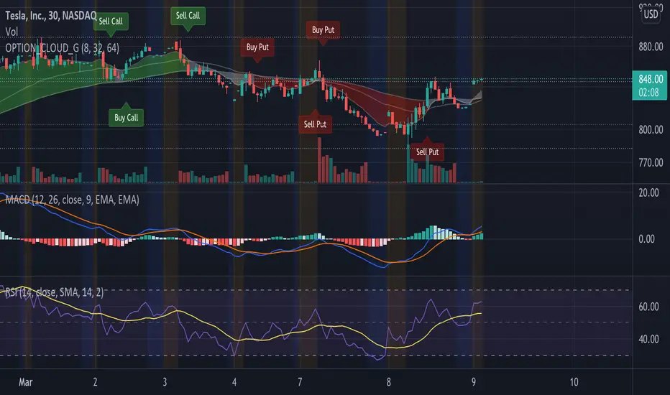This screenshot has width=670, height=395.
Task: Select the RSI indicator legend
Action: click(54, 292)
